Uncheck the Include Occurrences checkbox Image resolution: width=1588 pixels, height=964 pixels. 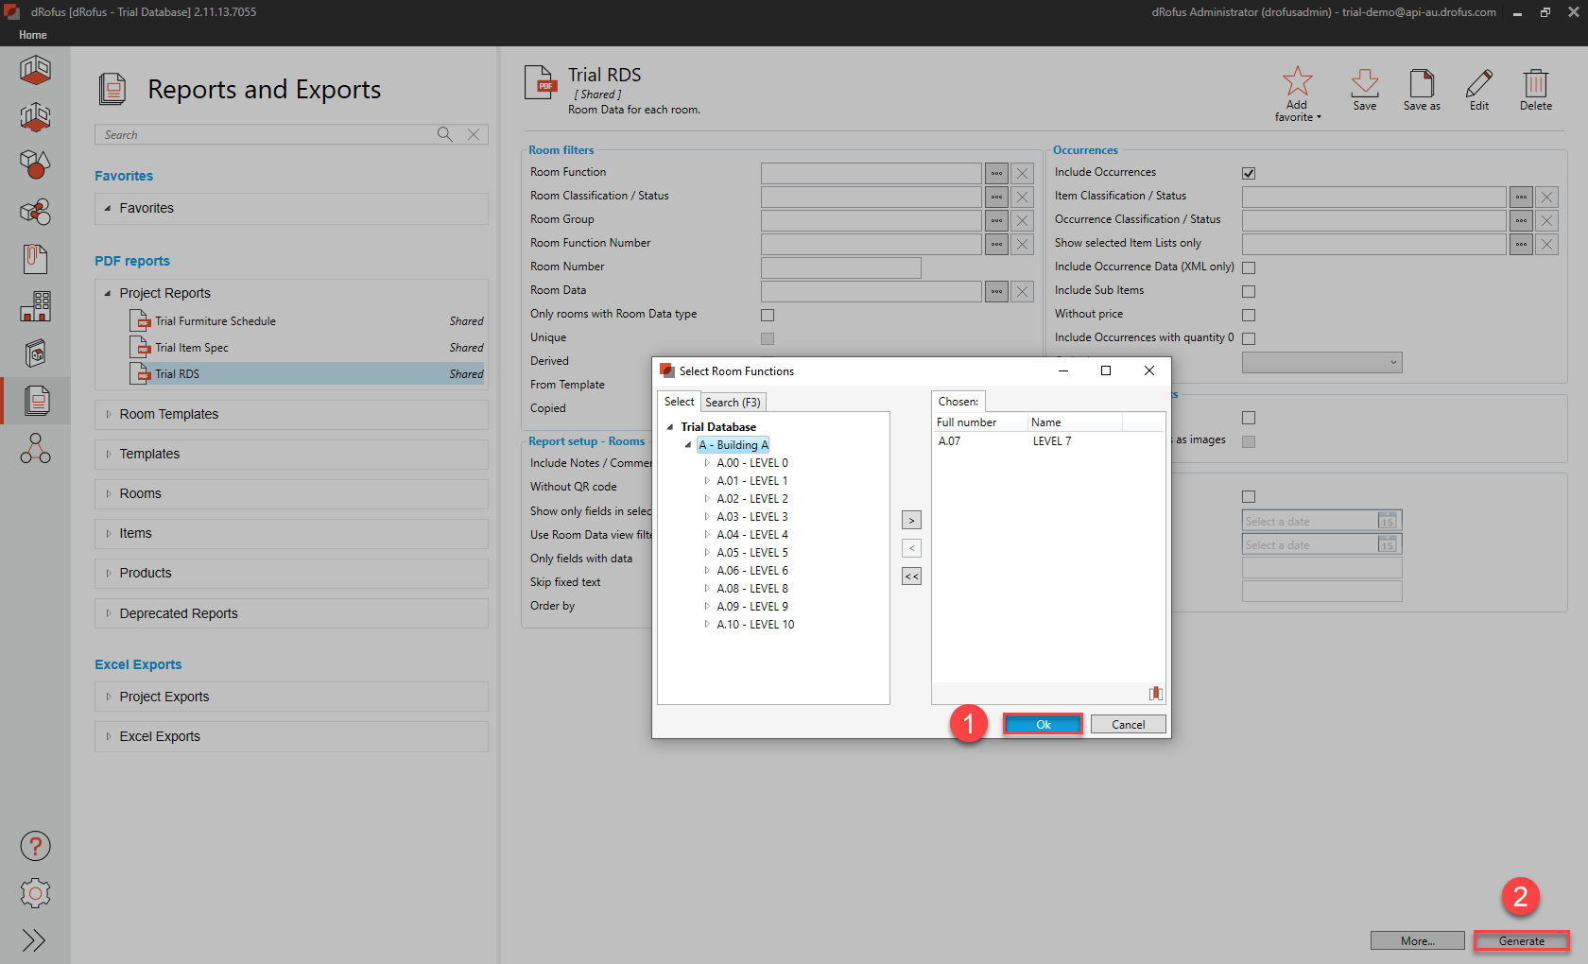(1249, 173)
